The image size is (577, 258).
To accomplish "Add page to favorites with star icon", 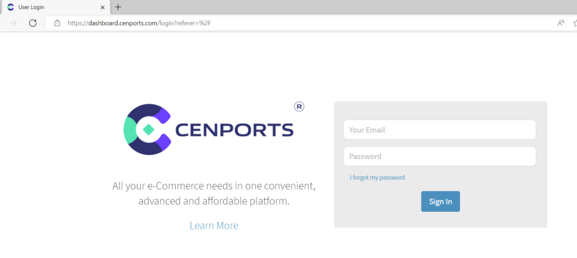I will [574, 23].
